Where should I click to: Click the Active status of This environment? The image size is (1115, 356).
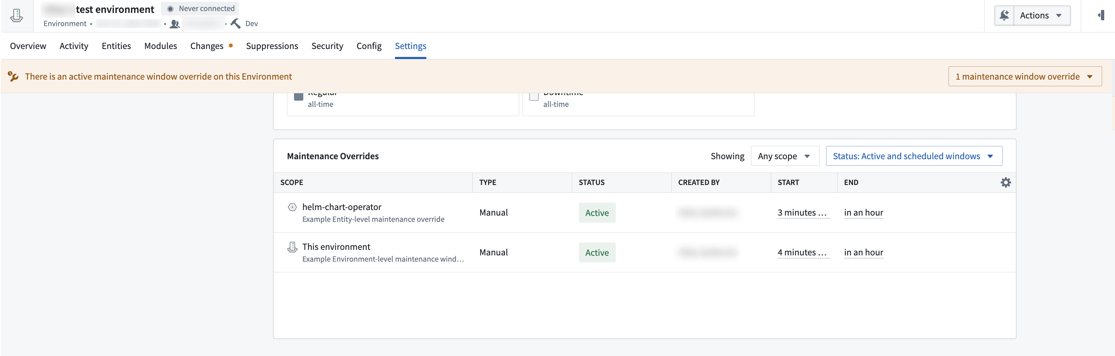tap(597, 252)
